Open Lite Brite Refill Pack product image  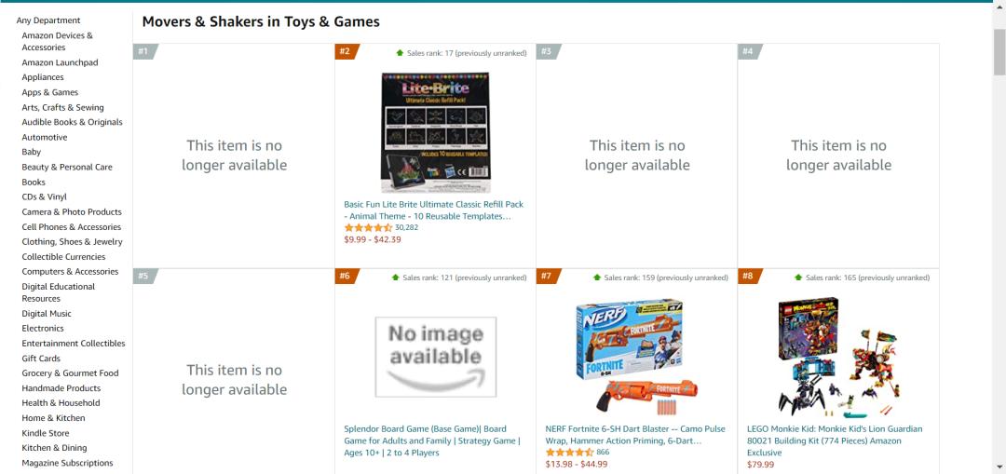[436, 132]
